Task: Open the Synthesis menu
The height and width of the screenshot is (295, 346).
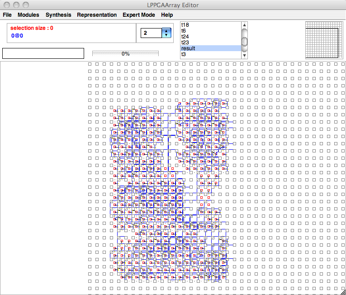Action: click(x=58, y=15)
